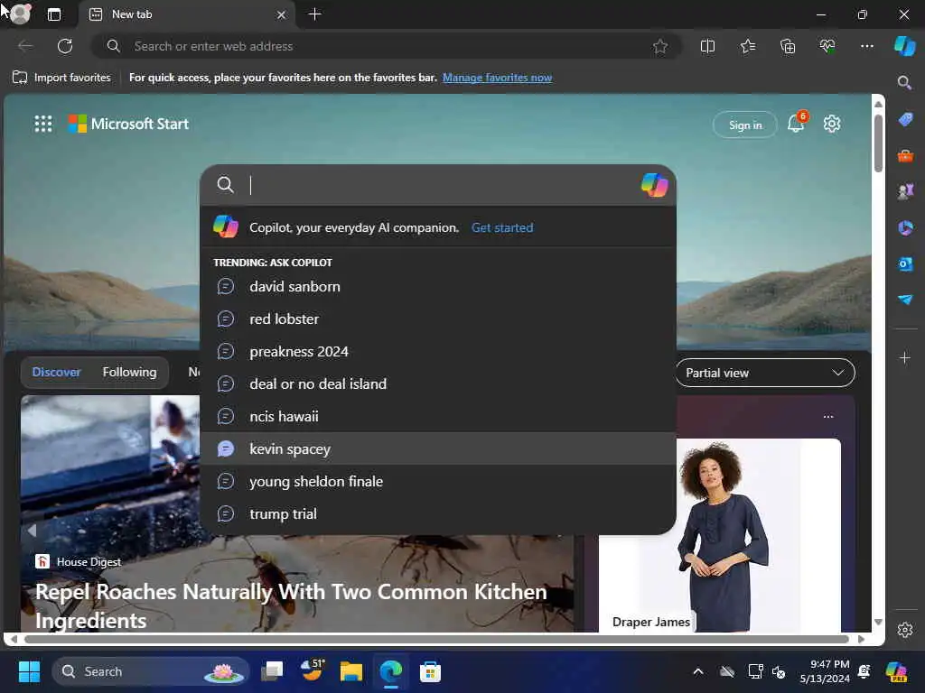The height and width of the screenshot is (693, 925).
Task: Switch to the Following feed tab
Action: click(129, 372)
